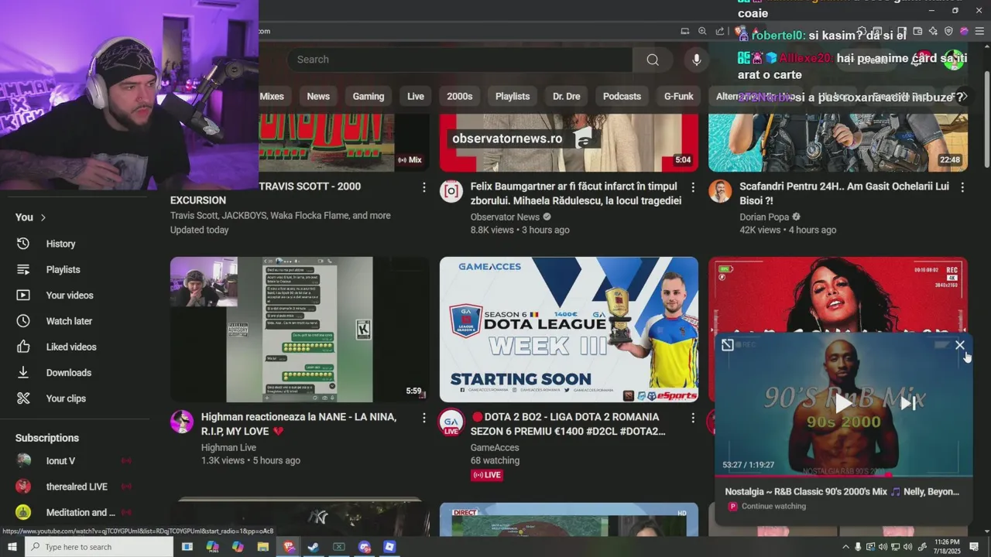The height and width of the screenshot is (557, 991).
Task: Go to Your videos
Action: 70,296
